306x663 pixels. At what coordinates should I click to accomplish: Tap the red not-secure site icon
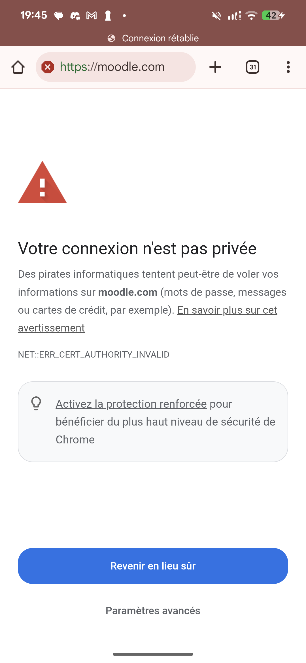pyautogui.click(x=48, y=67)
